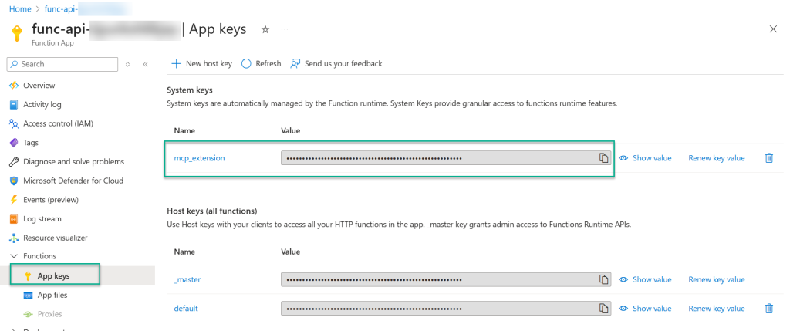790x331 pixels.
Task: Delete the mcp_extension system key
Action: click(x=768, y=158)
